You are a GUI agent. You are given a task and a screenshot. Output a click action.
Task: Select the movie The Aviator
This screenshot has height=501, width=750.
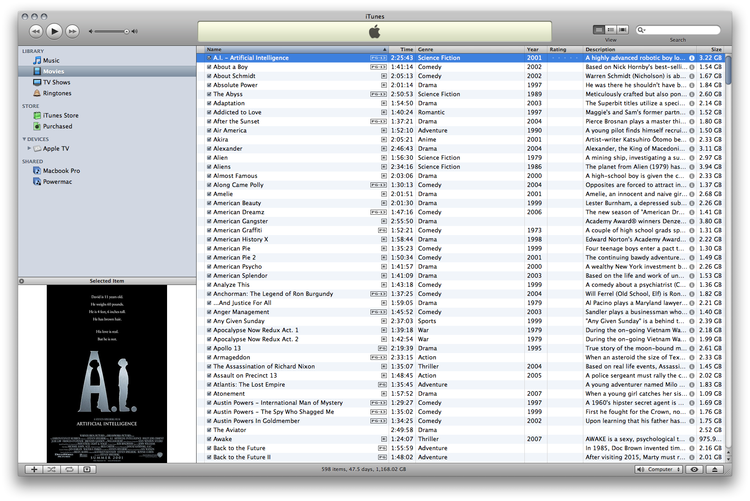click(x=460, y=430)
